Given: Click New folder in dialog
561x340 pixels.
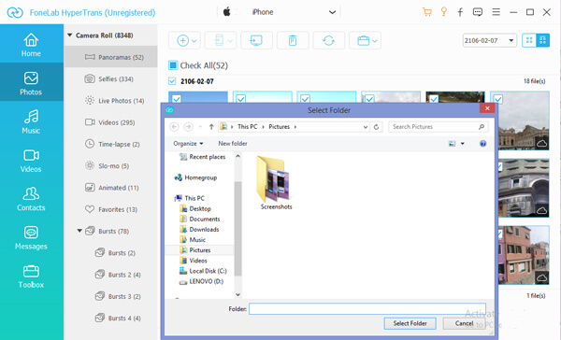Looking at the screenshot, I should point(233,143).
